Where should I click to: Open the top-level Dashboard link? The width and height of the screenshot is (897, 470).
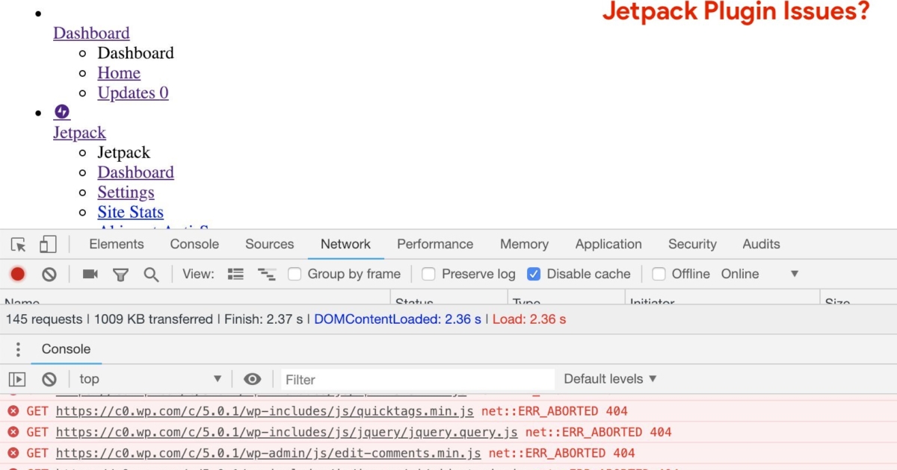click(91, 33)
